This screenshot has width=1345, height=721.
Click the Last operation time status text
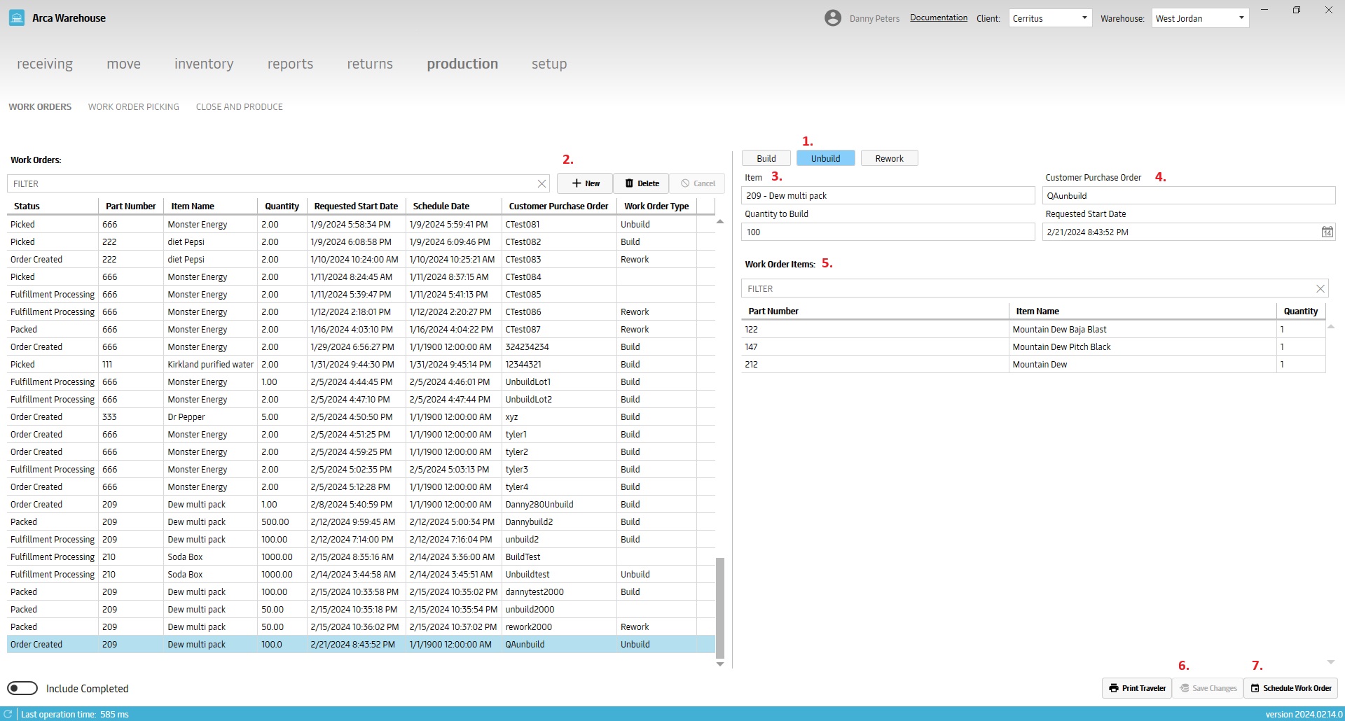(x=75, y=714)
